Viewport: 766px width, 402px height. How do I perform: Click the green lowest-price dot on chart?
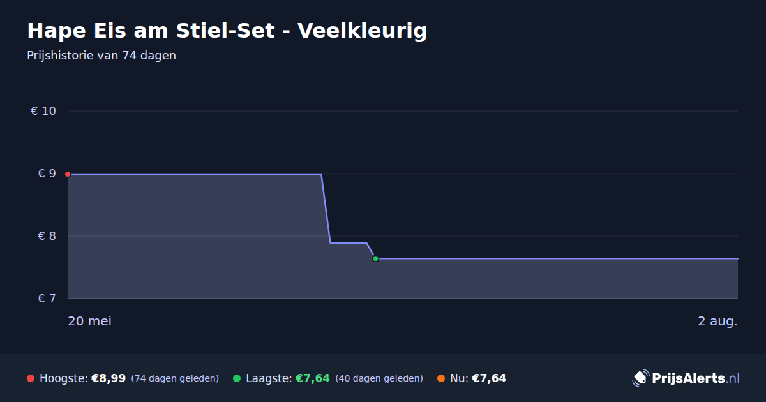click(x=375, y=258)
